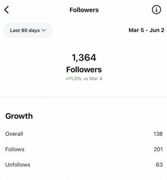This screenshot has width=167, height=180.
Task: Select the Overall growth row label
Action: tap(14, 134)
